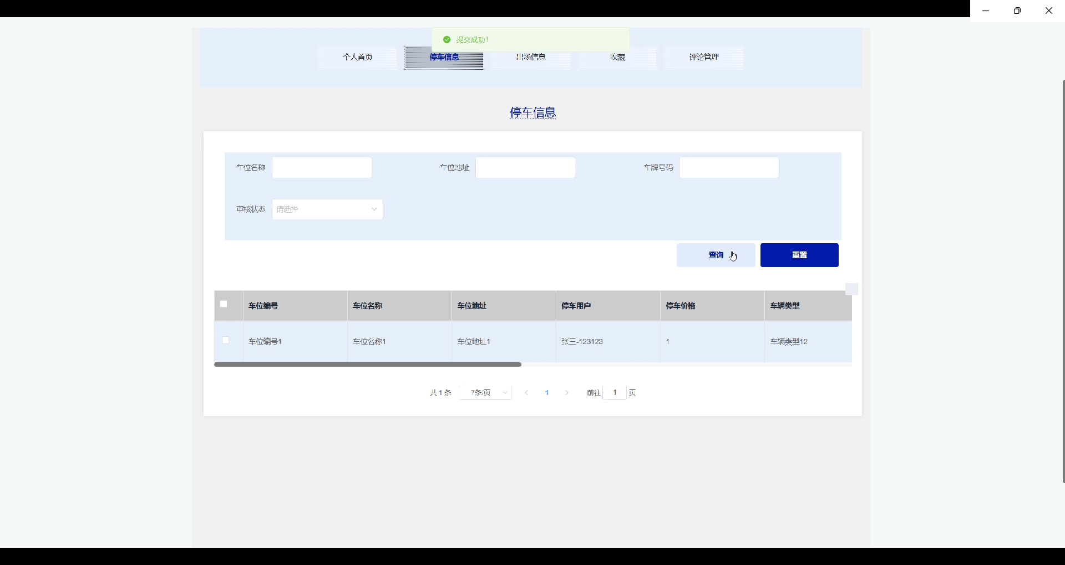Open the 出场信息 tab

531,58
